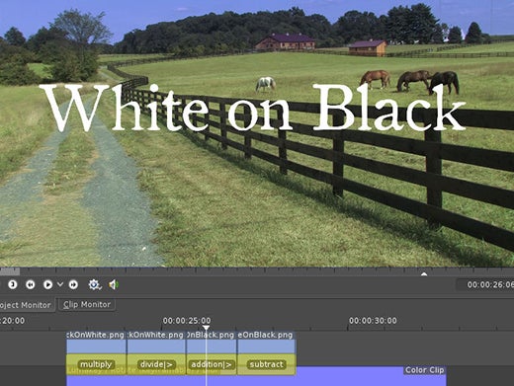The image size is (514, 386).
Task: Select the first kOnWhite.png clip
Action: coord(96,343)
